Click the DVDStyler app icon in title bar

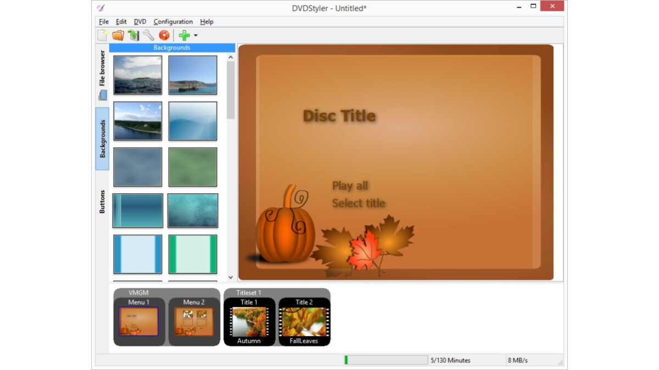click(x=100, y=8)
